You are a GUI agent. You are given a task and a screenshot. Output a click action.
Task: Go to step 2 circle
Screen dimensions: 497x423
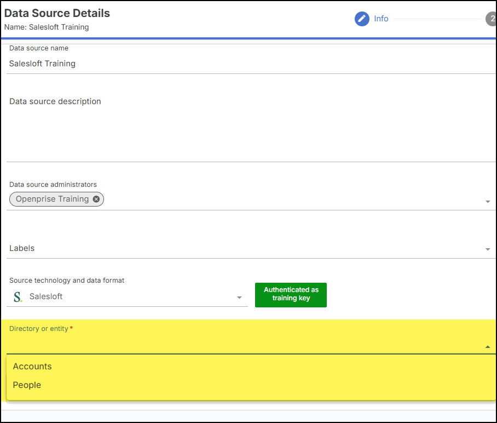point(492,19)
